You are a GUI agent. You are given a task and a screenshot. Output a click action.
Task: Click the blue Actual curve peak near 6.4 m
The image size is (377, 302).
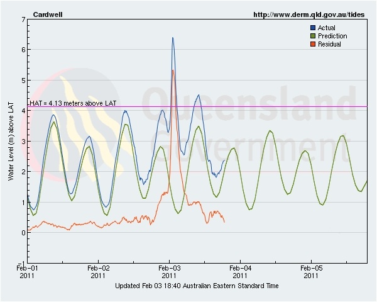(173, 38)
